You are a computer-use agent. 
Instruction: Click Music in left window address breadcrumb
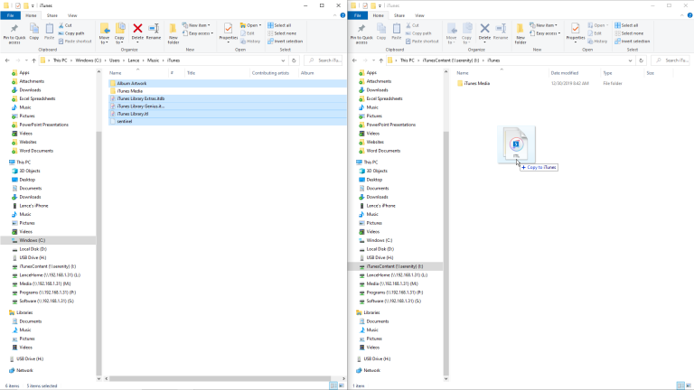coord(153,60)
